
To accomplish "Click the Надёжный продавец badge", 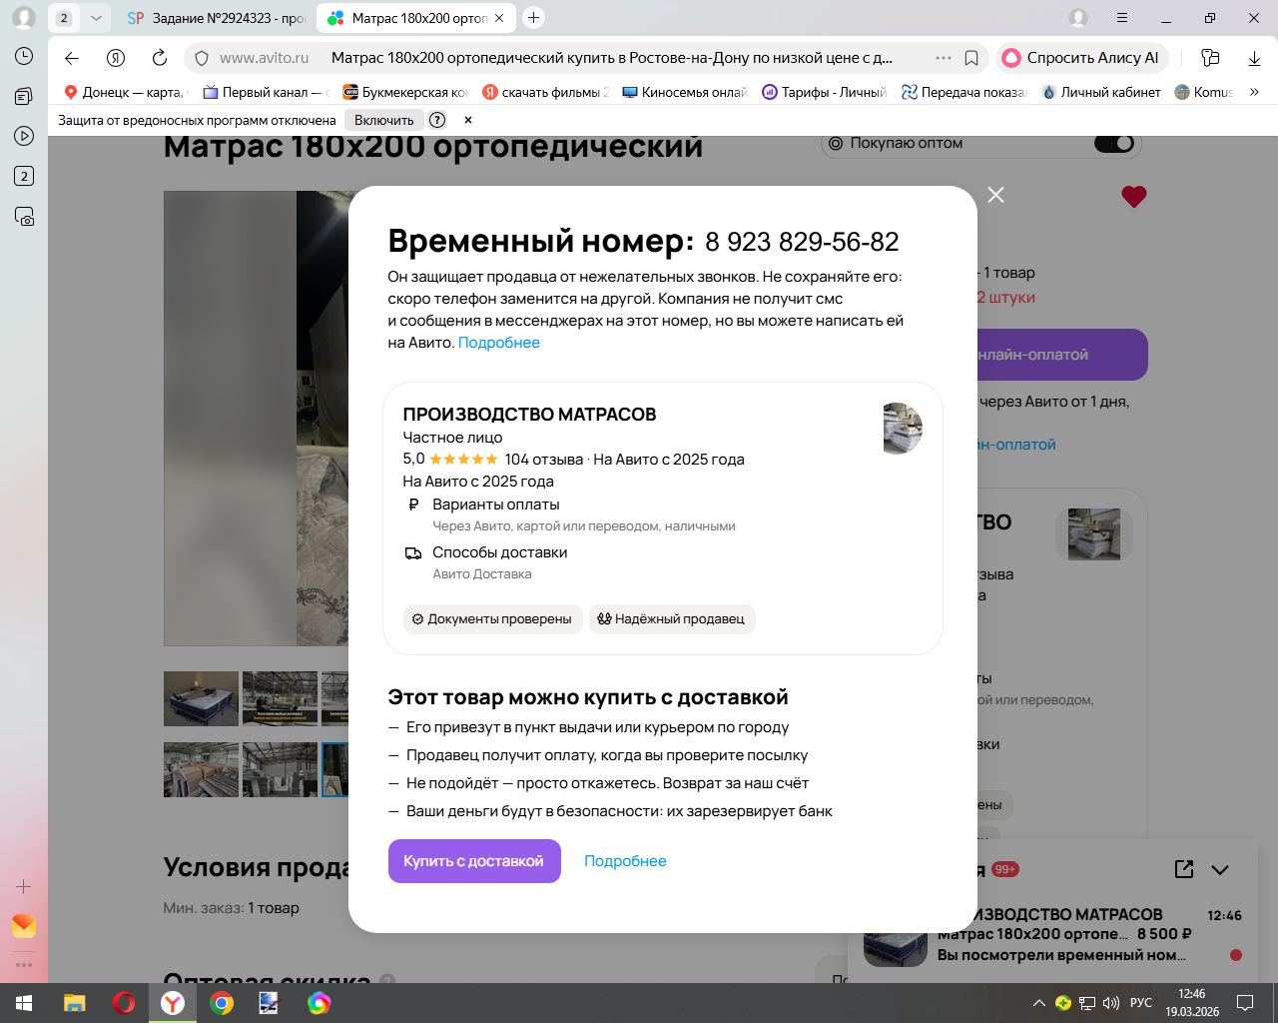I will pyautogui.click(x=672, y=619).
